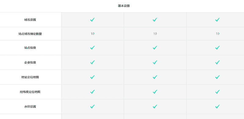Select the third-column checkmark for 站点信息

click(217, 48)
